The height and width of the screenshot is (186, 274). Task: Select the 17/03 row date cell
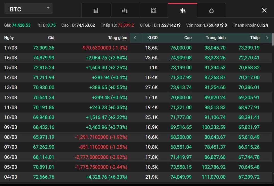click(11, 48)
